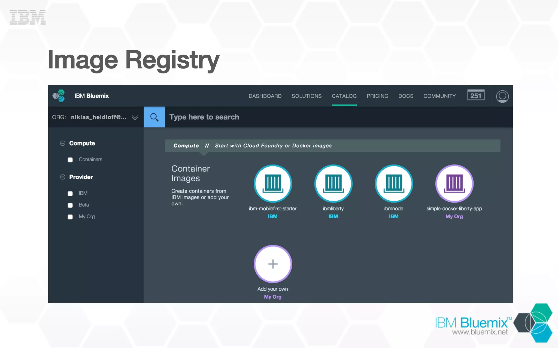Select the CATALOG tab

click(x=344, y=96)
